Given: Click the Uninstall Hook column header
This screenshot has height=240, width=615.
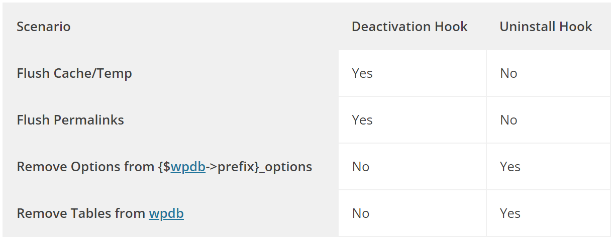Looking at the screenshot, I should 546,27.
